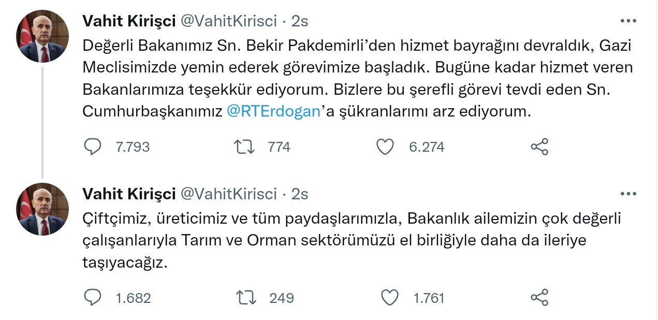Reply to the second tweet
Viewport: 658px width, 320px height.
tap(92, 298)
